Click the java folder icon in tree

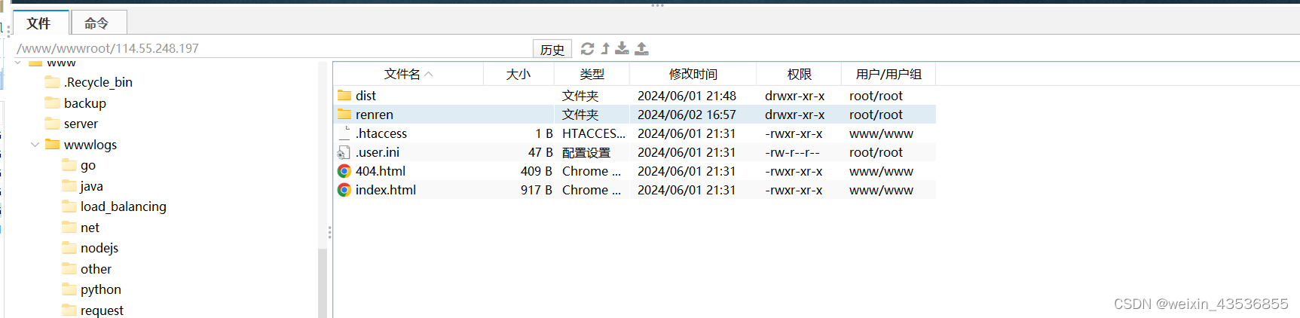pos(69,186)
